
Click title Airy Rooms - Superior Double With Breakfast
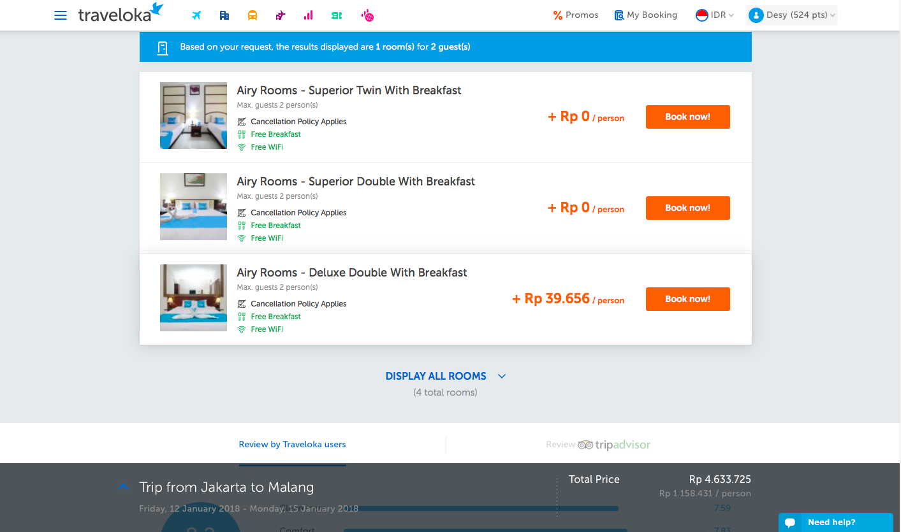pos(356,182)
